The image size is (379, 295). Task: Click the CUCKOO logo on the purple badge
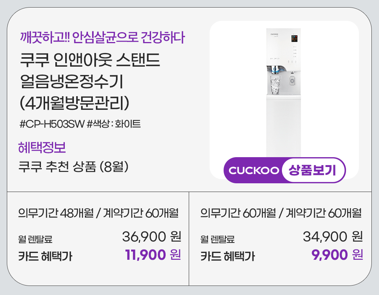[254, 170]
